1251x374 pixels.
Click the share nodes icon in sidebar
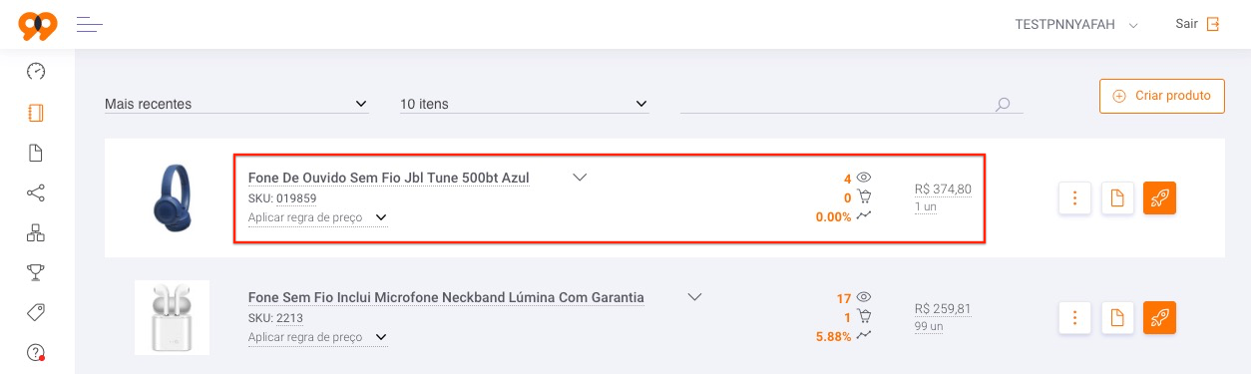pos(36,192)
